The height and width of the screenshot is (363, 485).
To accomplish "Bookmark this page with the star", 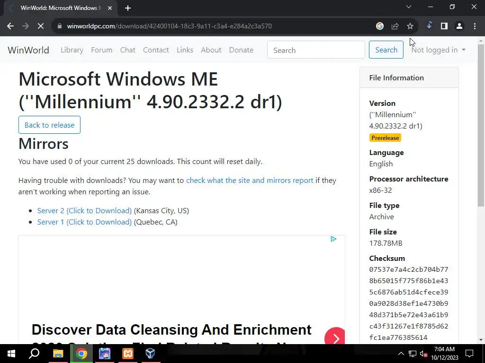I will point(410,26).
